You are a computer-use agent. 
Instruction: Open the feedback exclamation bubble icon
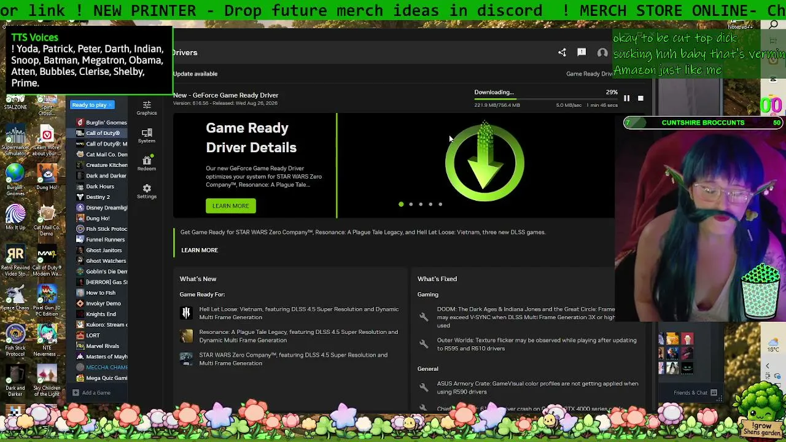click(582, 53)
